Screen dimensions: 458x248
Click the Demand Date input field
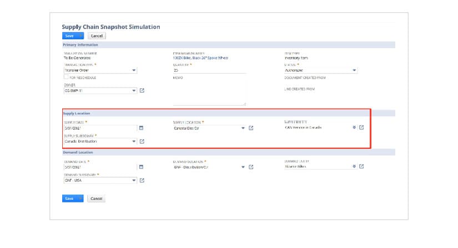(x=100, y=167)
